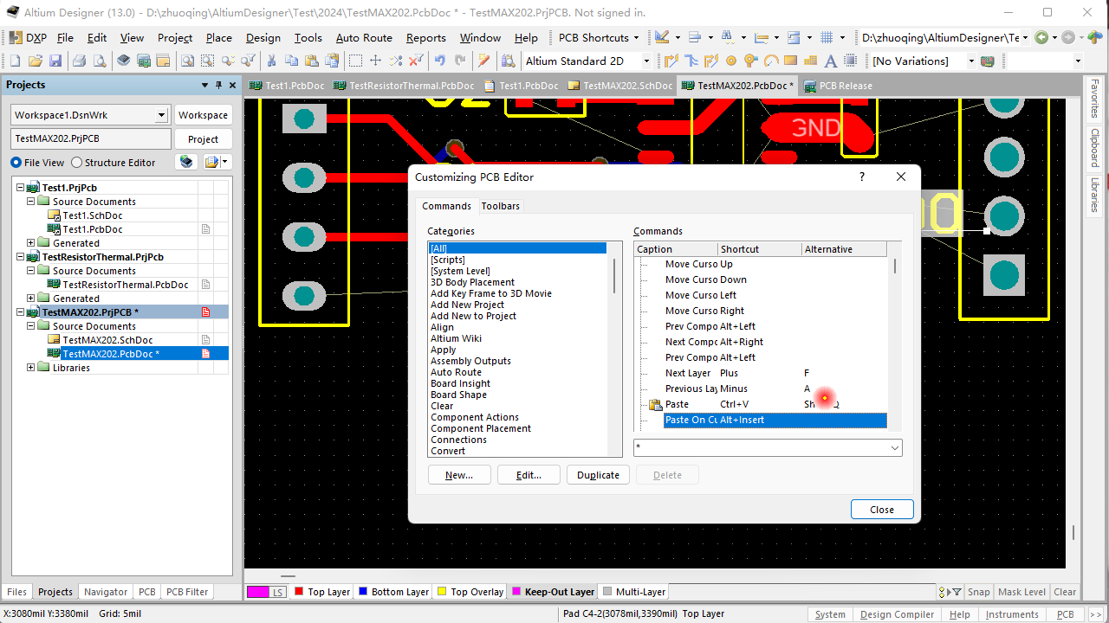
Task: Click the Undo arrow icon
Action: point(440,61)
